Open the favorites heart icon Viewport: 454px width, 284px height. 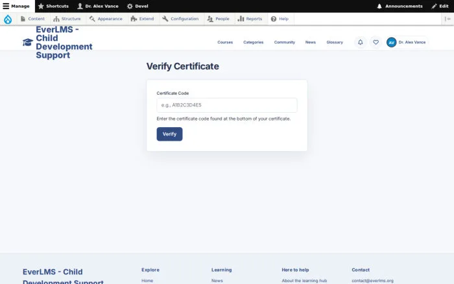376,42
